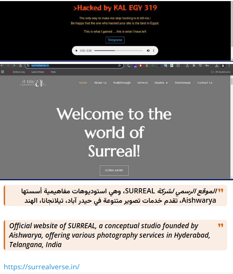Click the stop loading X icon

(14, 66)
